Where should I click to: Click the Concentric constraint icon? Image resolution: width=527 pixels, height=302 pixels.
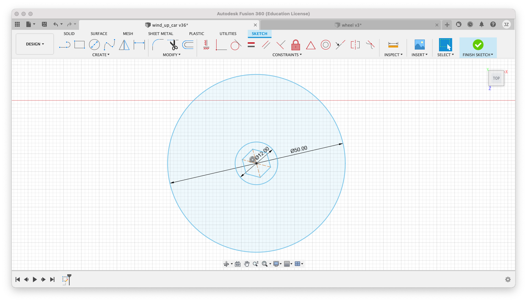point(325,45)
